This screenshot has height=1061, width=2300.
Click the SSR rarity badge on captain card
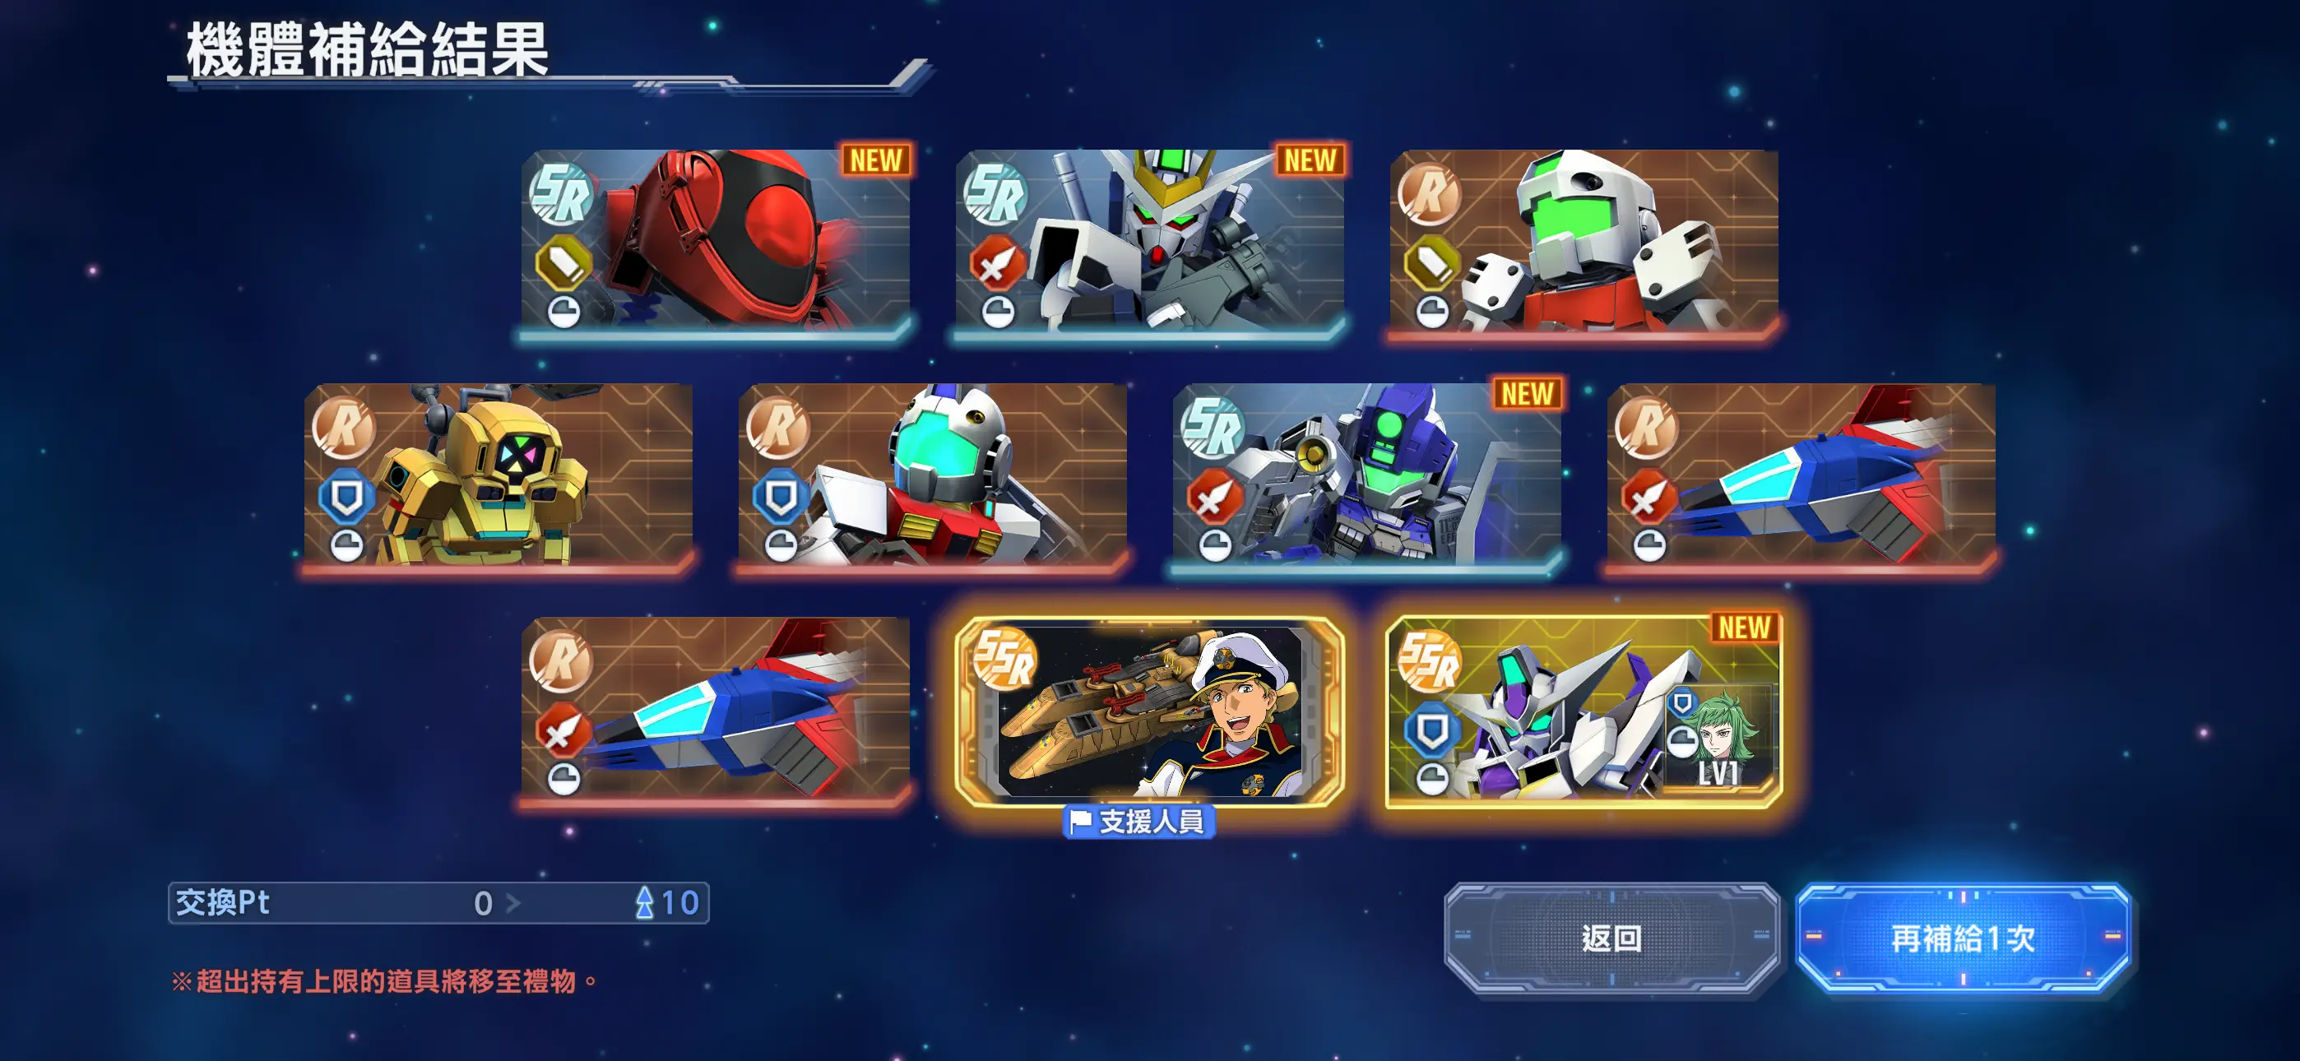point(1005,659)
